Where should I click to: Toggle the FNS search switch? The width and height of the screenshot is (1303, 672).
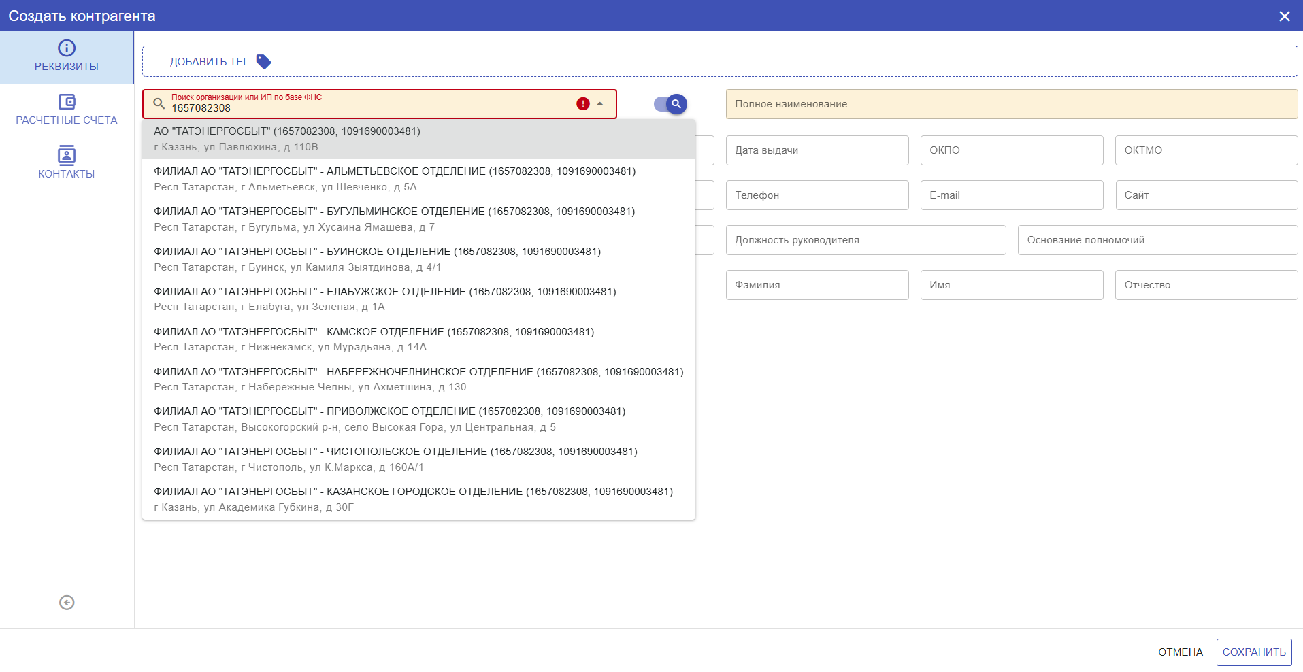670,104
